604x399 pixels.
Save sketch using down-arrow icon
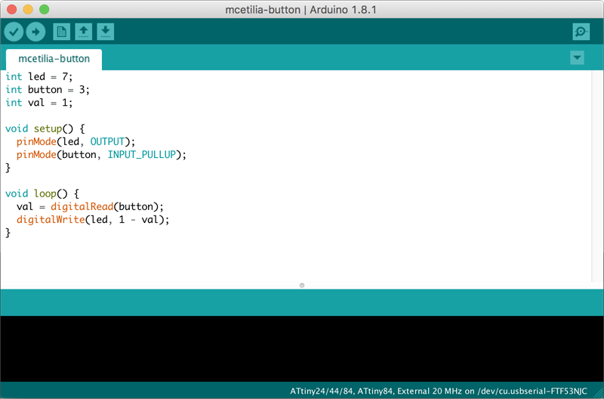click(106, 32)
